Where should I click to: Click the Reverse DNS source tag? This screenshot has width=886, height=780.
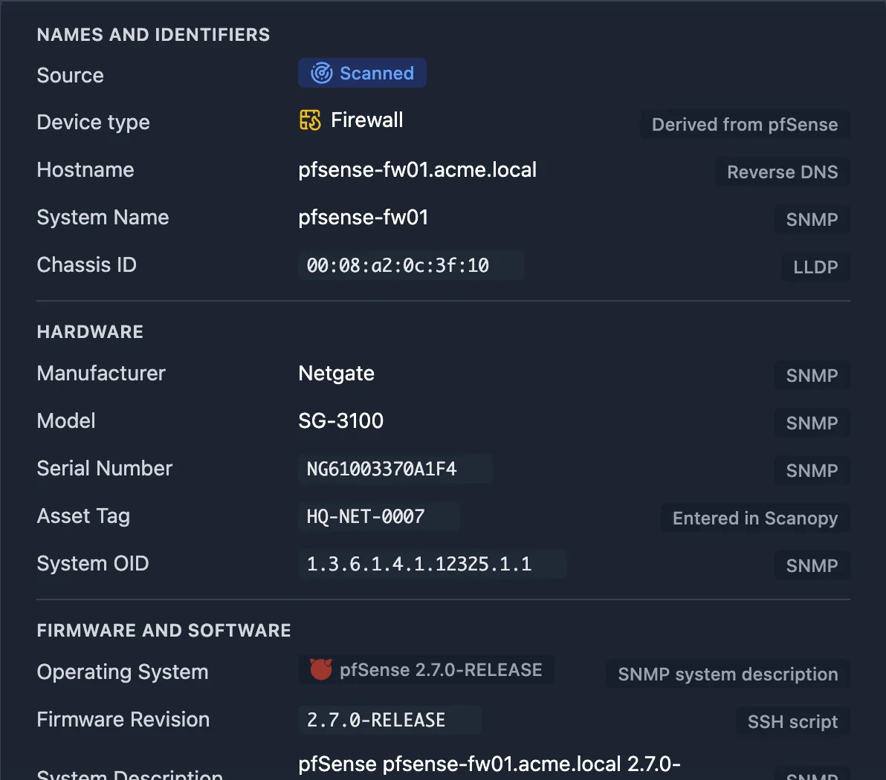click(x=782, y=172)
